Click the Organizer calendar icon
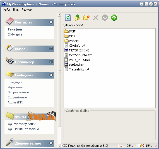Image resolution: width=159 pixels, height=149 pixels. pos(10,61)
